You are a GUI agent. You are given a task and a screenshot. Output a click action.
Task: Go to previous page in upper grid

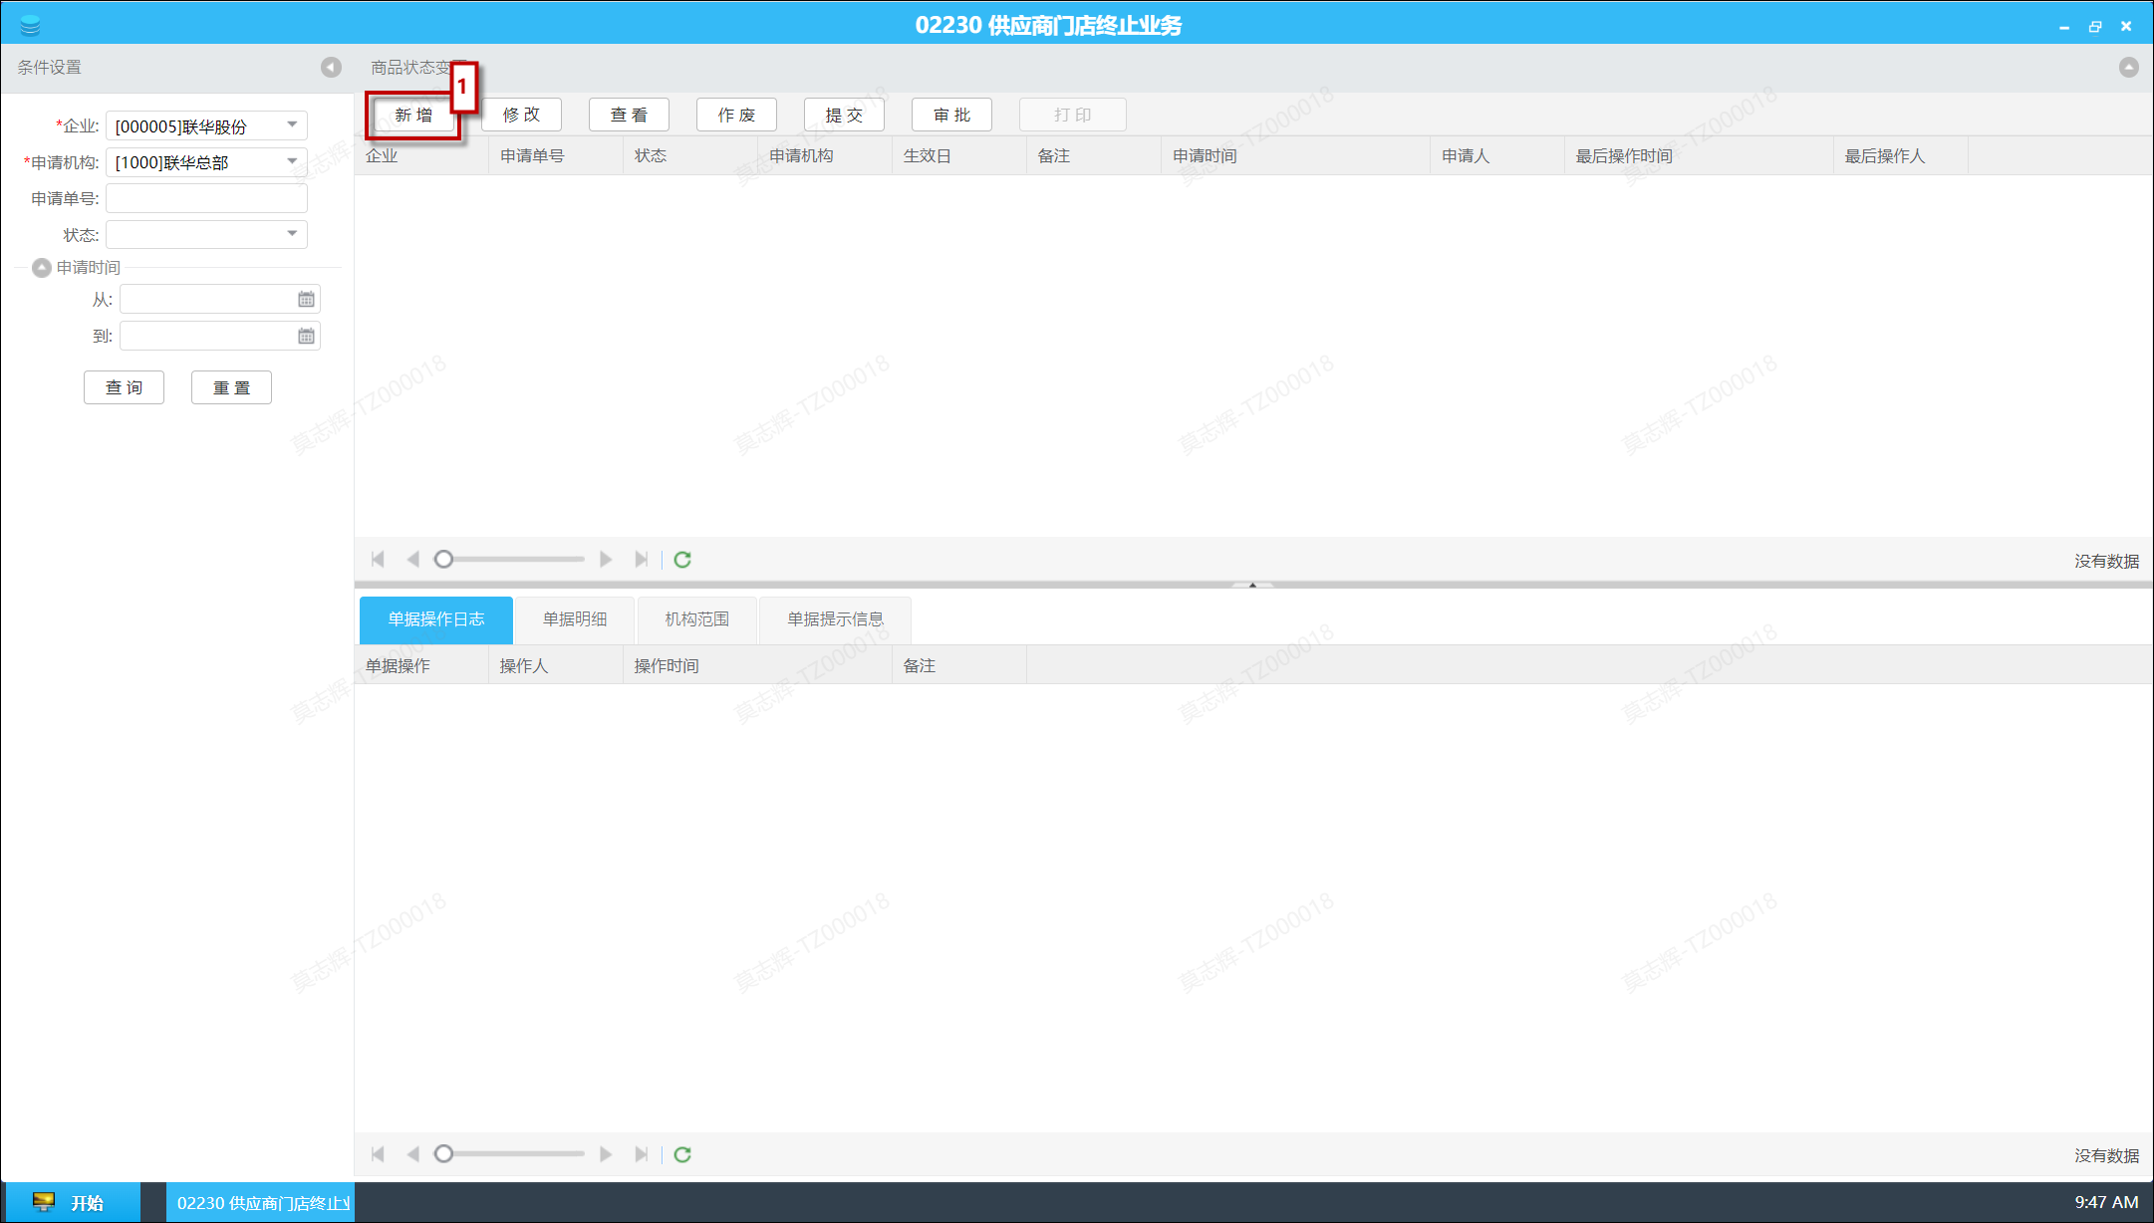412,560
